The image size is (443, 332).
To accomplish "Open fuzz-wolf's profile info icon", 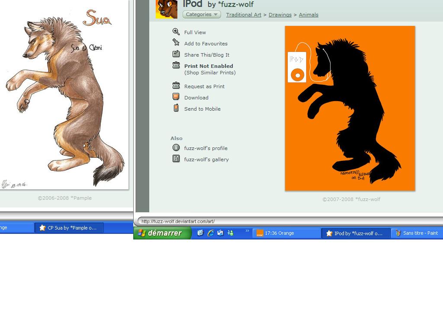I will [x=176, y=147].
